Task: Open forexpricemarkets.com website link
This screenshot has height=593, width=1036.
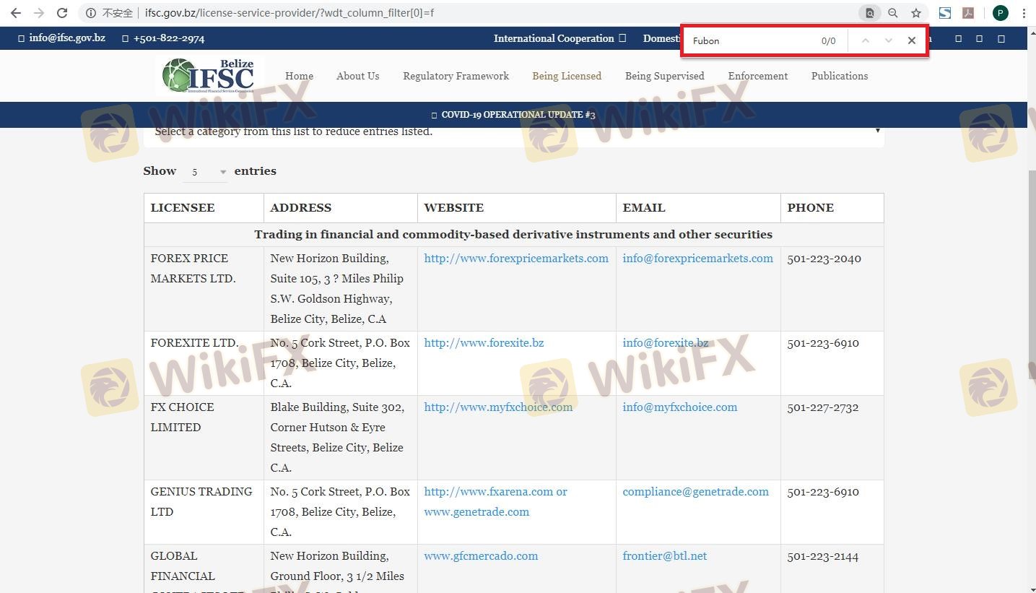Action: (x=515, y=259)
